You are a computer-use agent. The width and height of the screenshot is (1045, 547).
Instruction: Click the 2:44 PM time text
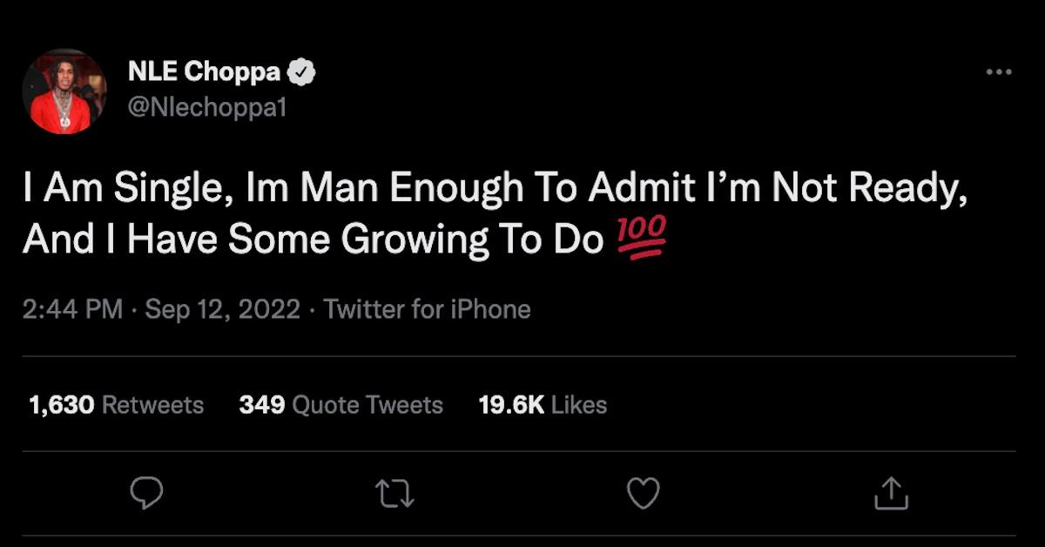tap(72, 309)
